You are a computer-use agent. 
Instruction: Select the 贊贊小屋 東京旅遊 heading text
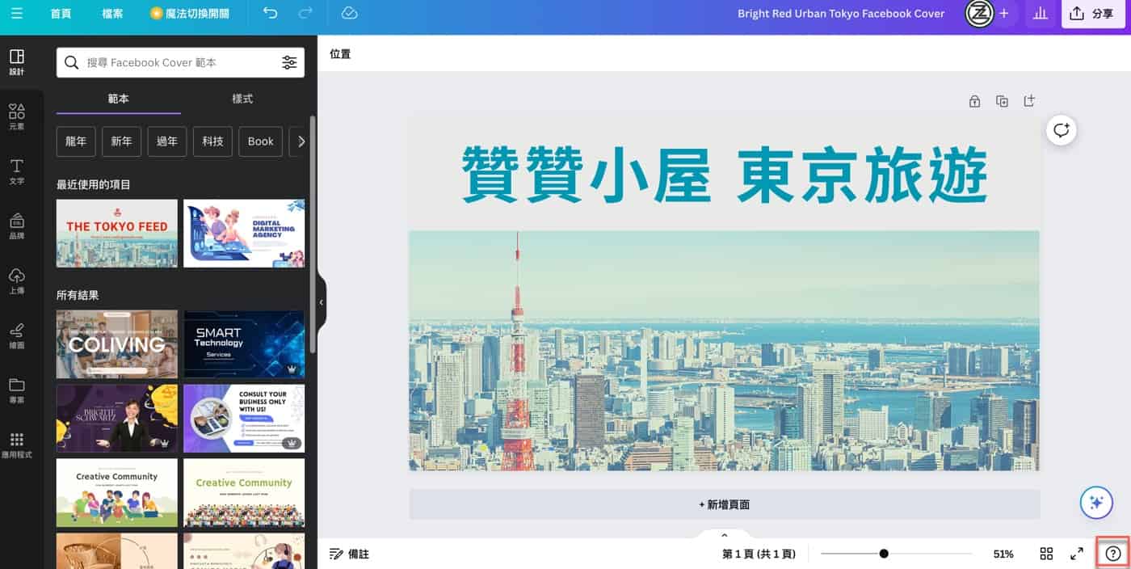[724, 175]
